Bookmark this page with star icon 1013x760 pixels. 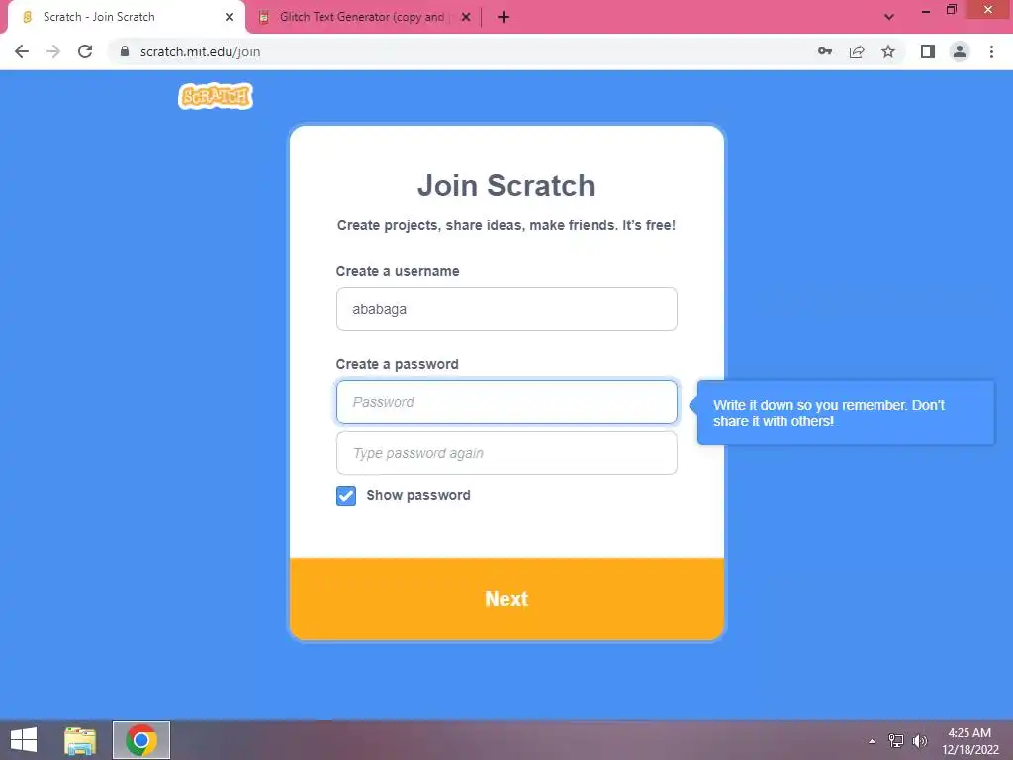point(888,51)
